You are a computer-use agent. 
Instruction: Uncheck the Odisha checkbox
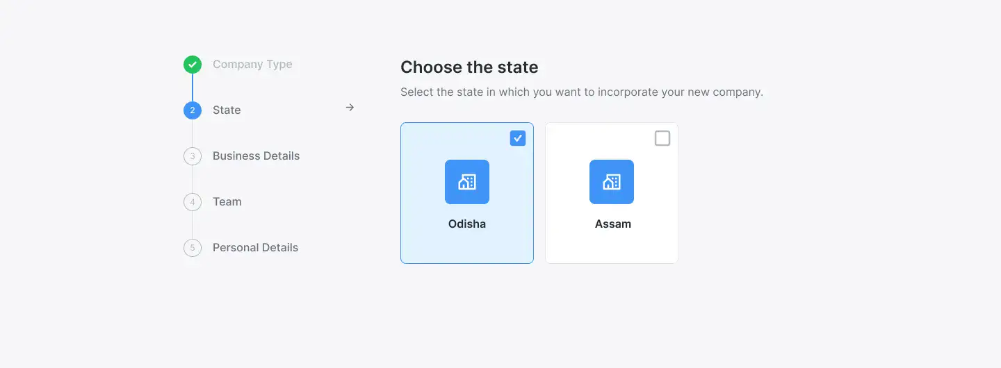(518, 138)
